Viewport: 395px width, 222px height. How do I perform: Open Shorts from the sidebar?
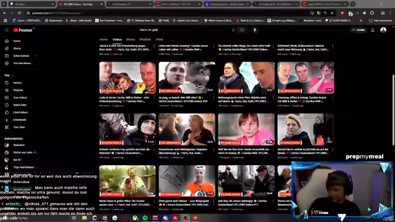click(x=17, y=48)
